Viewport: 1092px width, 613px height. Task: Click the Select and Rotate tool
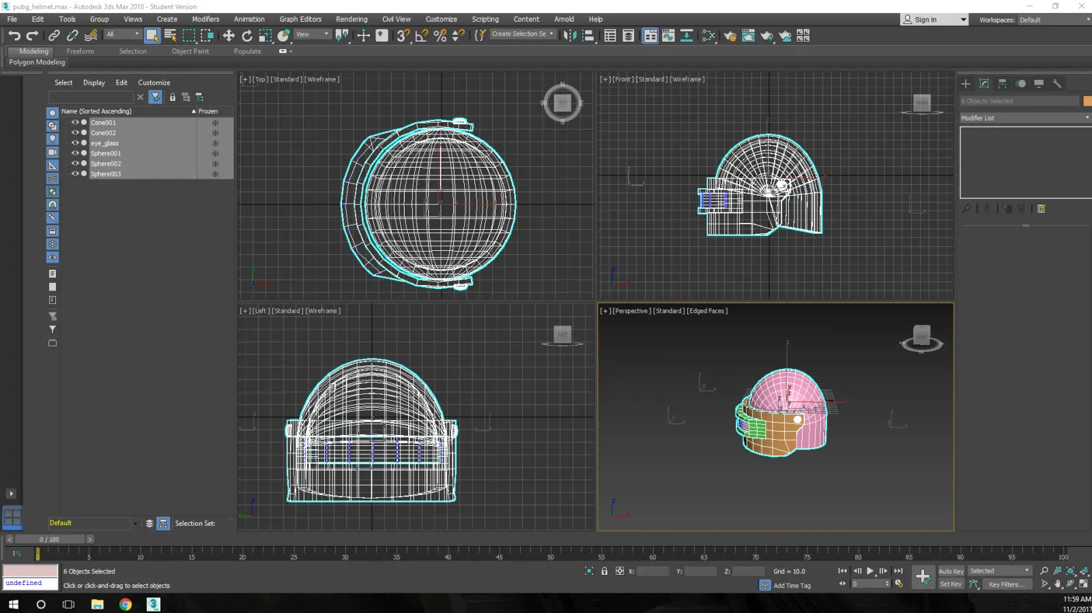[247, 35]
